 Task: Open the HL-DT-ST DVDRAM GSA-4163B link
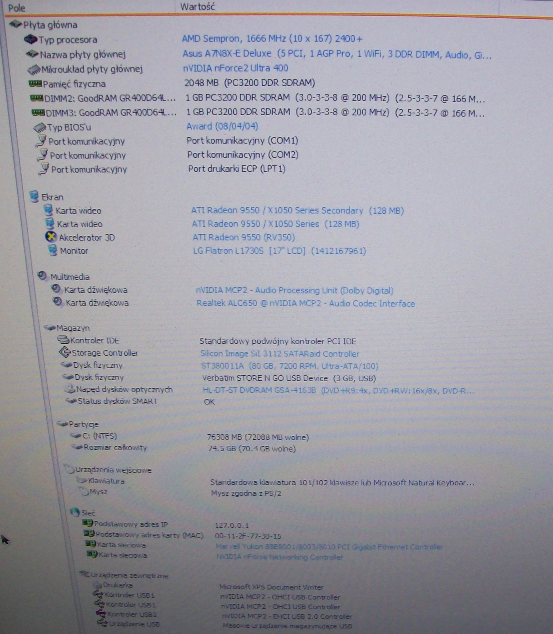(339, 391)
